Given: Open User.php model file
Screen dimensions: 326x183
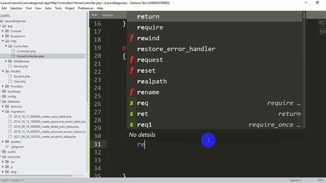Looking at the screenshot, I should [19, 81].
